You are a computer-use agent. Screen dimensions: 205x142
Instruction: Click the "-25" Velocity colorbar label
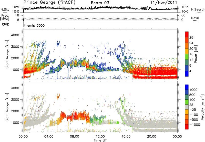coord(193,109)
